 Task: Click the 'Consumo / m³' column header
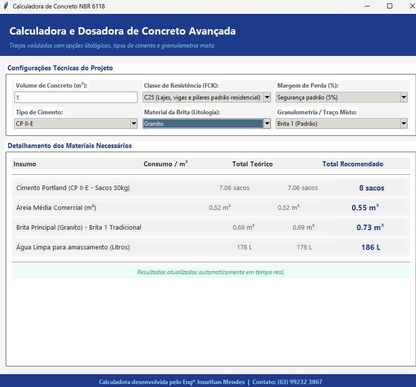pos(165,164)
